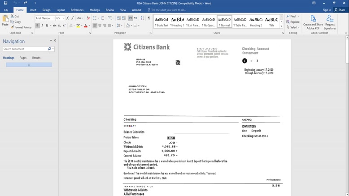Viewport: 349px width, 196px height.
Task: Click the Sort icon in Paragraph group
Action: click(143, 18)
